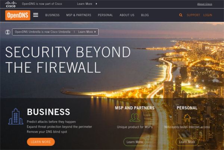The width and height of the screenshot is (224, 150).
Task: Click the LOGIN link
Action: [x=208, y=15]
